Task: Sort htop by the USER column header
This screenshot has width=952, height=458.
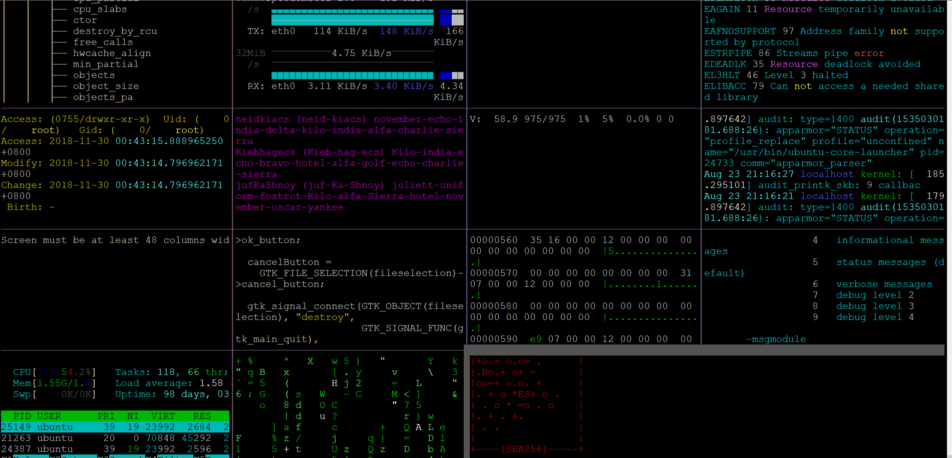Action: point(49,416)
